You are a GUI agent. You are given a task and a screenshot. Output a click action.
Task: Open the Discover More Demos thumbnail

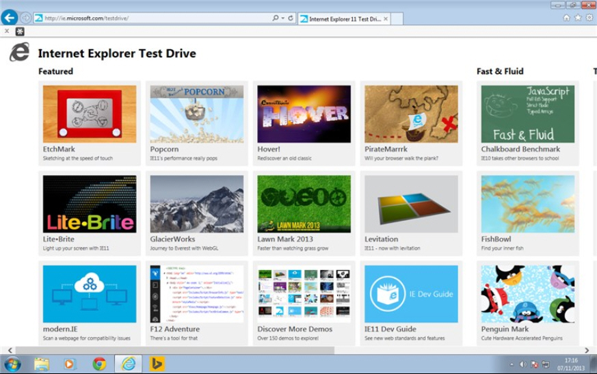(x=304, y=294)
